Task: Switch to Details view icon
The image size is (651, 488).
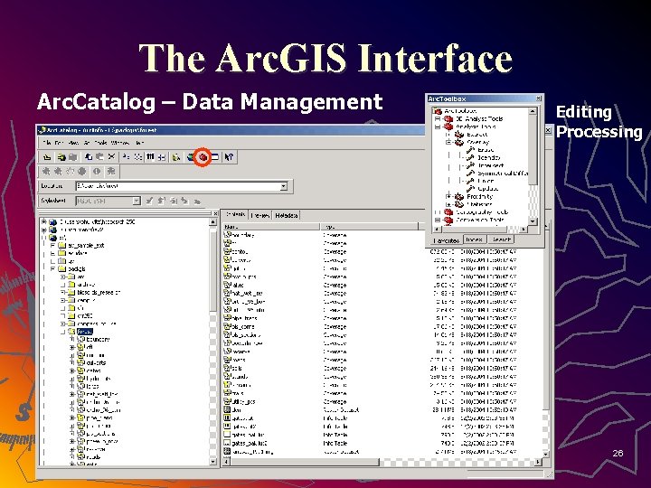Action: [x=150, y=157]
